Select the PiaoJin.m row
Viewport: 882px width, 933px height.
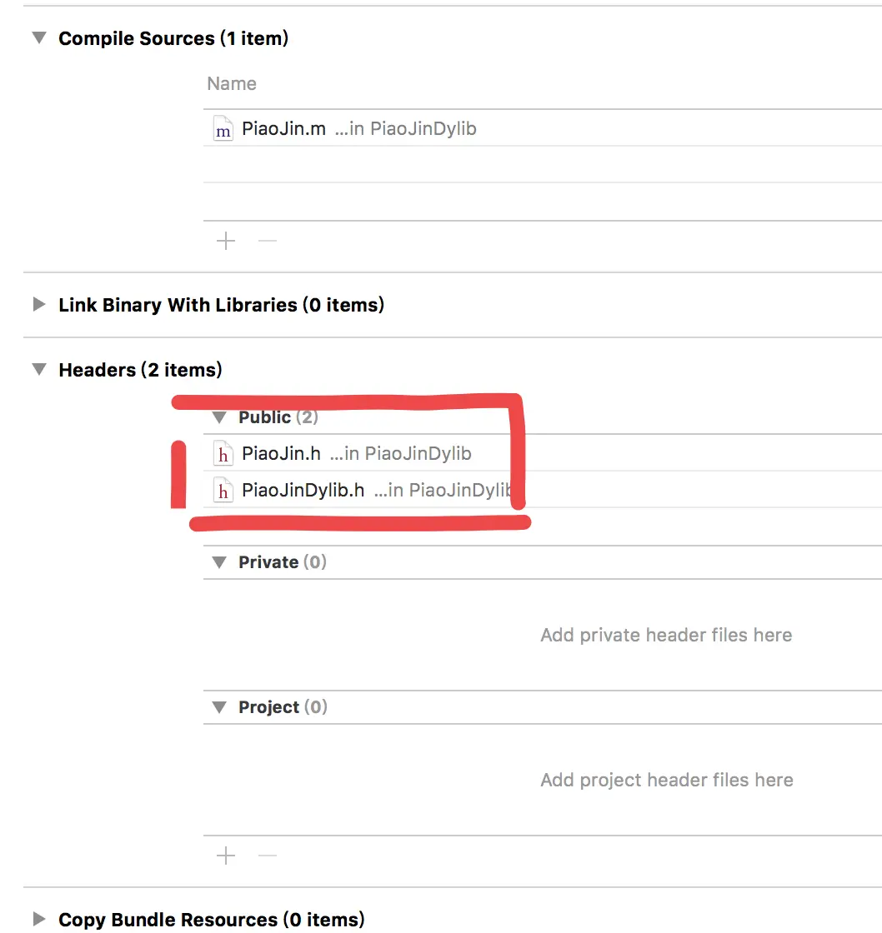click(543, 128)
